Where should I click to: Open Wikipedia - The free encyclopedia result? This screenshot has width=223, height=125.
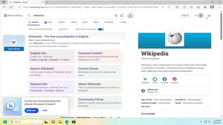58,36
